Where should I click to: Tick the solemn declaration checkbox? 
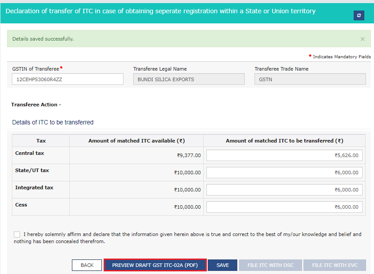click(17, 234)
